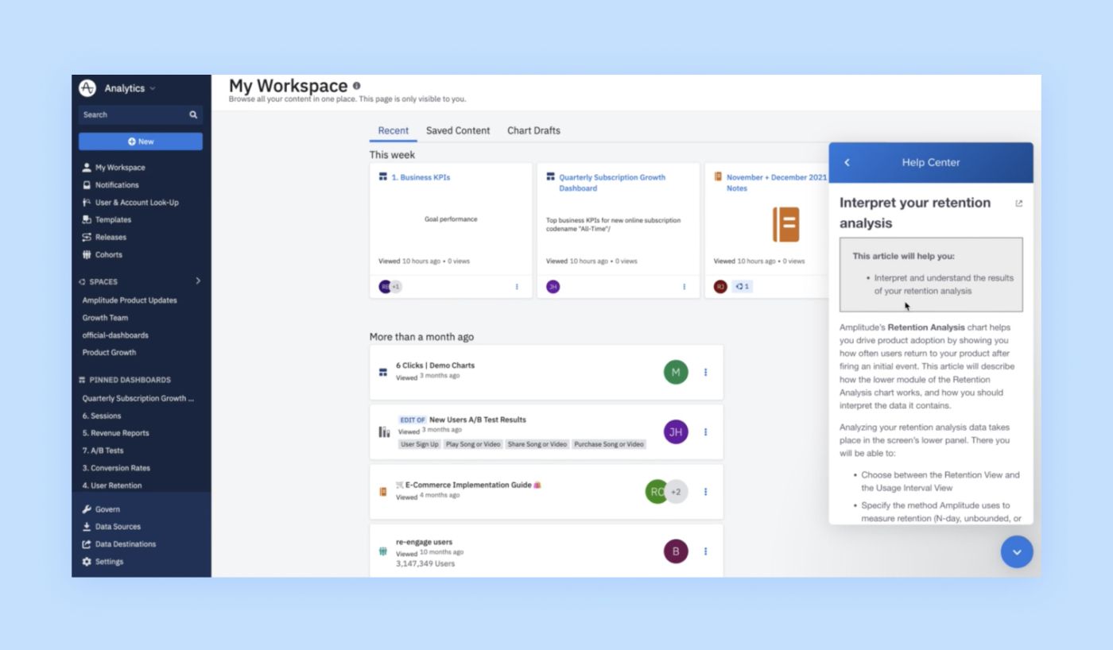Open options for New Users A/B Test

[x=705, y=432]
